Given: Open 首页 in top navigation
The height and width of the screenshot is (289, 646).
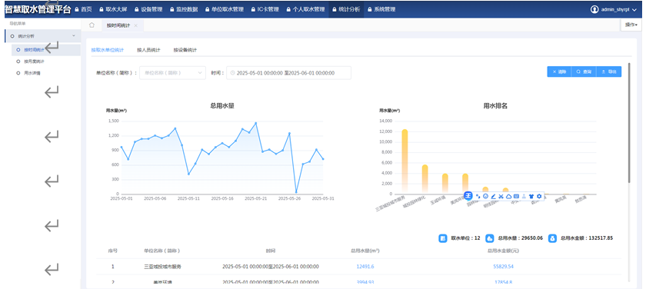Looking at the screenshot, I should point(84,9).
